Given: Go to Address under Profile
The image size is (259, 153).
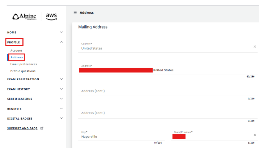Looking at the screenshot, I should (17, 58).
